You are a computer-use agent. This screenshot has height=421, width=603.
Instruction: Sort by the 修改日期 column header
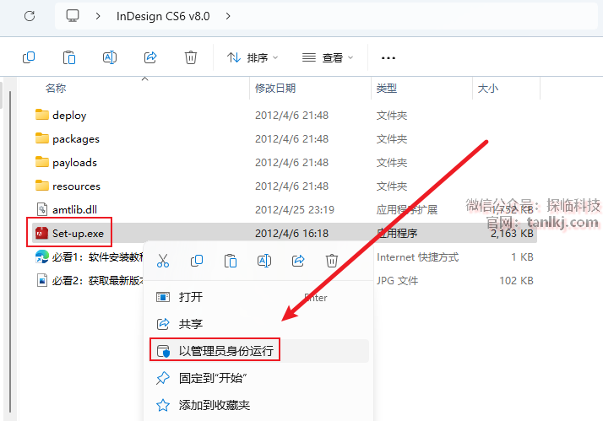(275, 89)
